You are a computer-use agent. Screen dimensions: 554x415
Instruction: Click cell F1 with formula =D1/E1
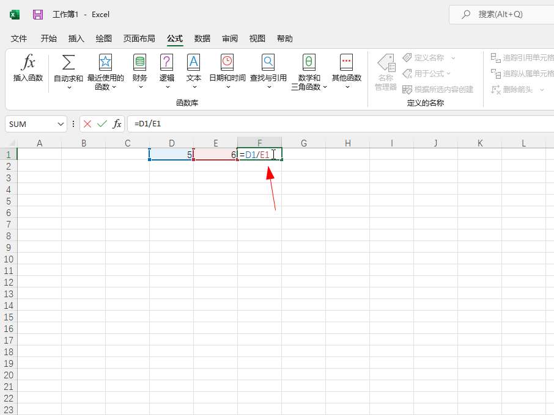(260, 154)
